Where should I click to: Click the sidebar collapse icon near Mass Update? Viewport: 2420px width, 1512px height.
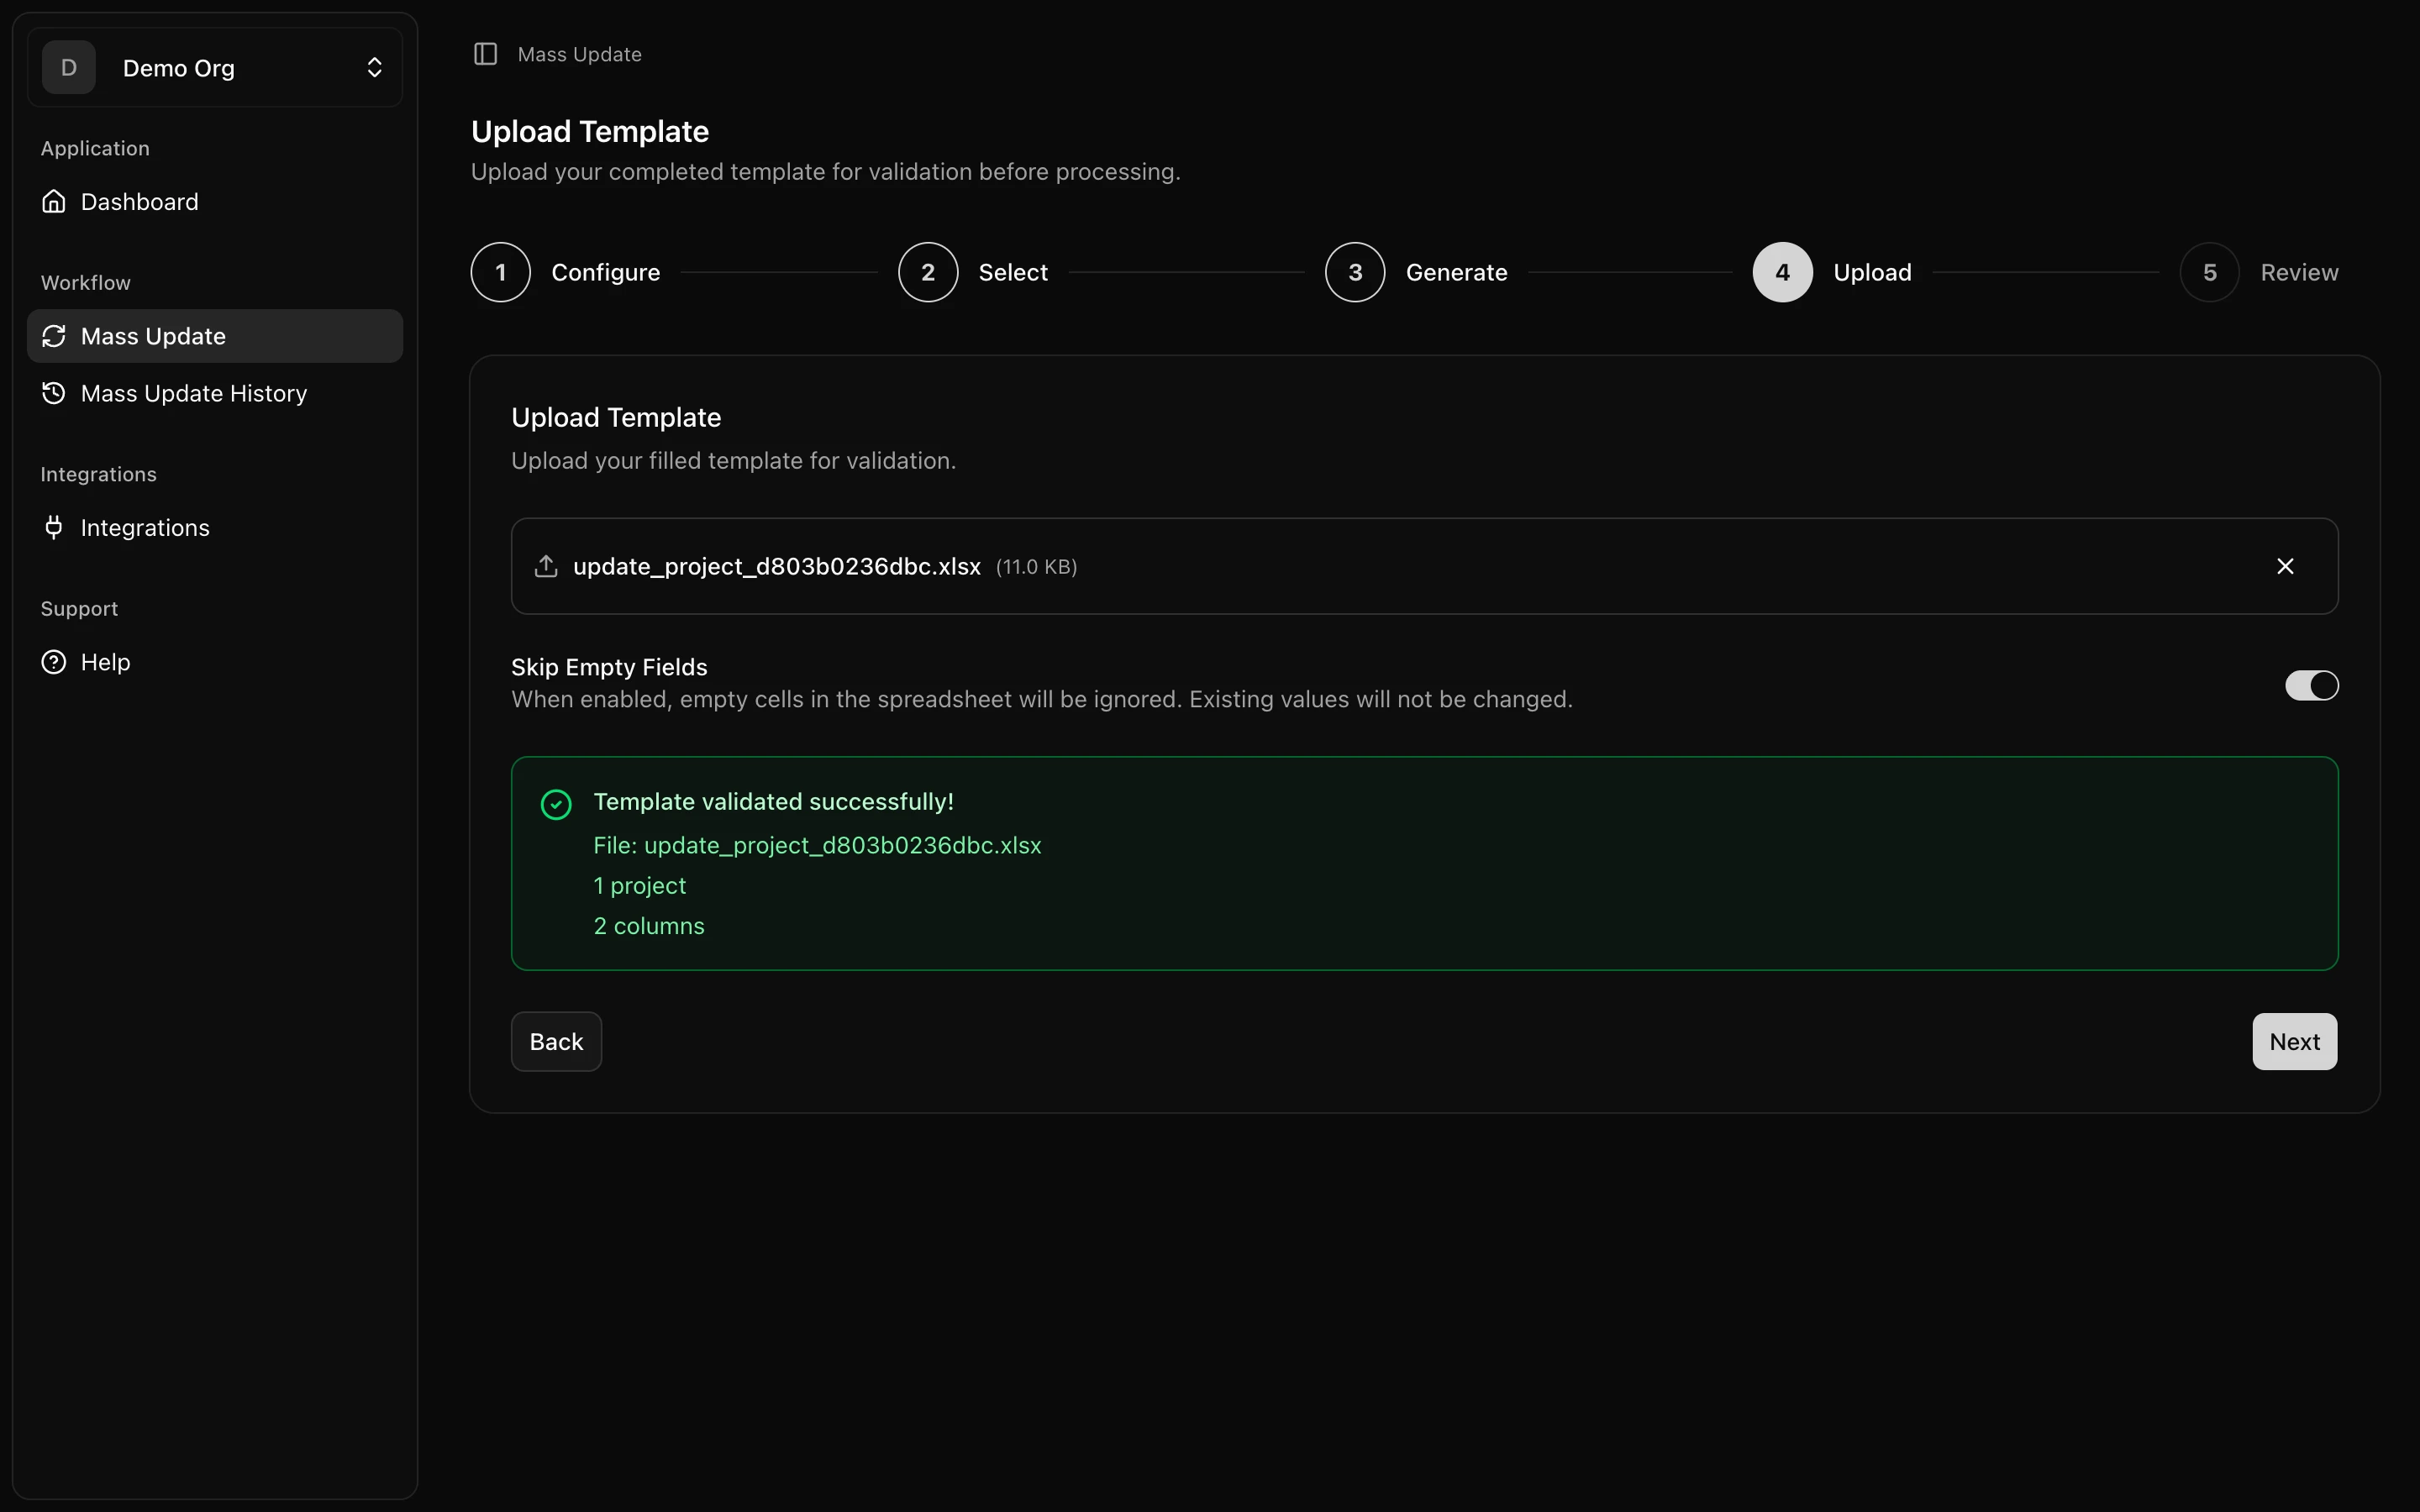486,54
